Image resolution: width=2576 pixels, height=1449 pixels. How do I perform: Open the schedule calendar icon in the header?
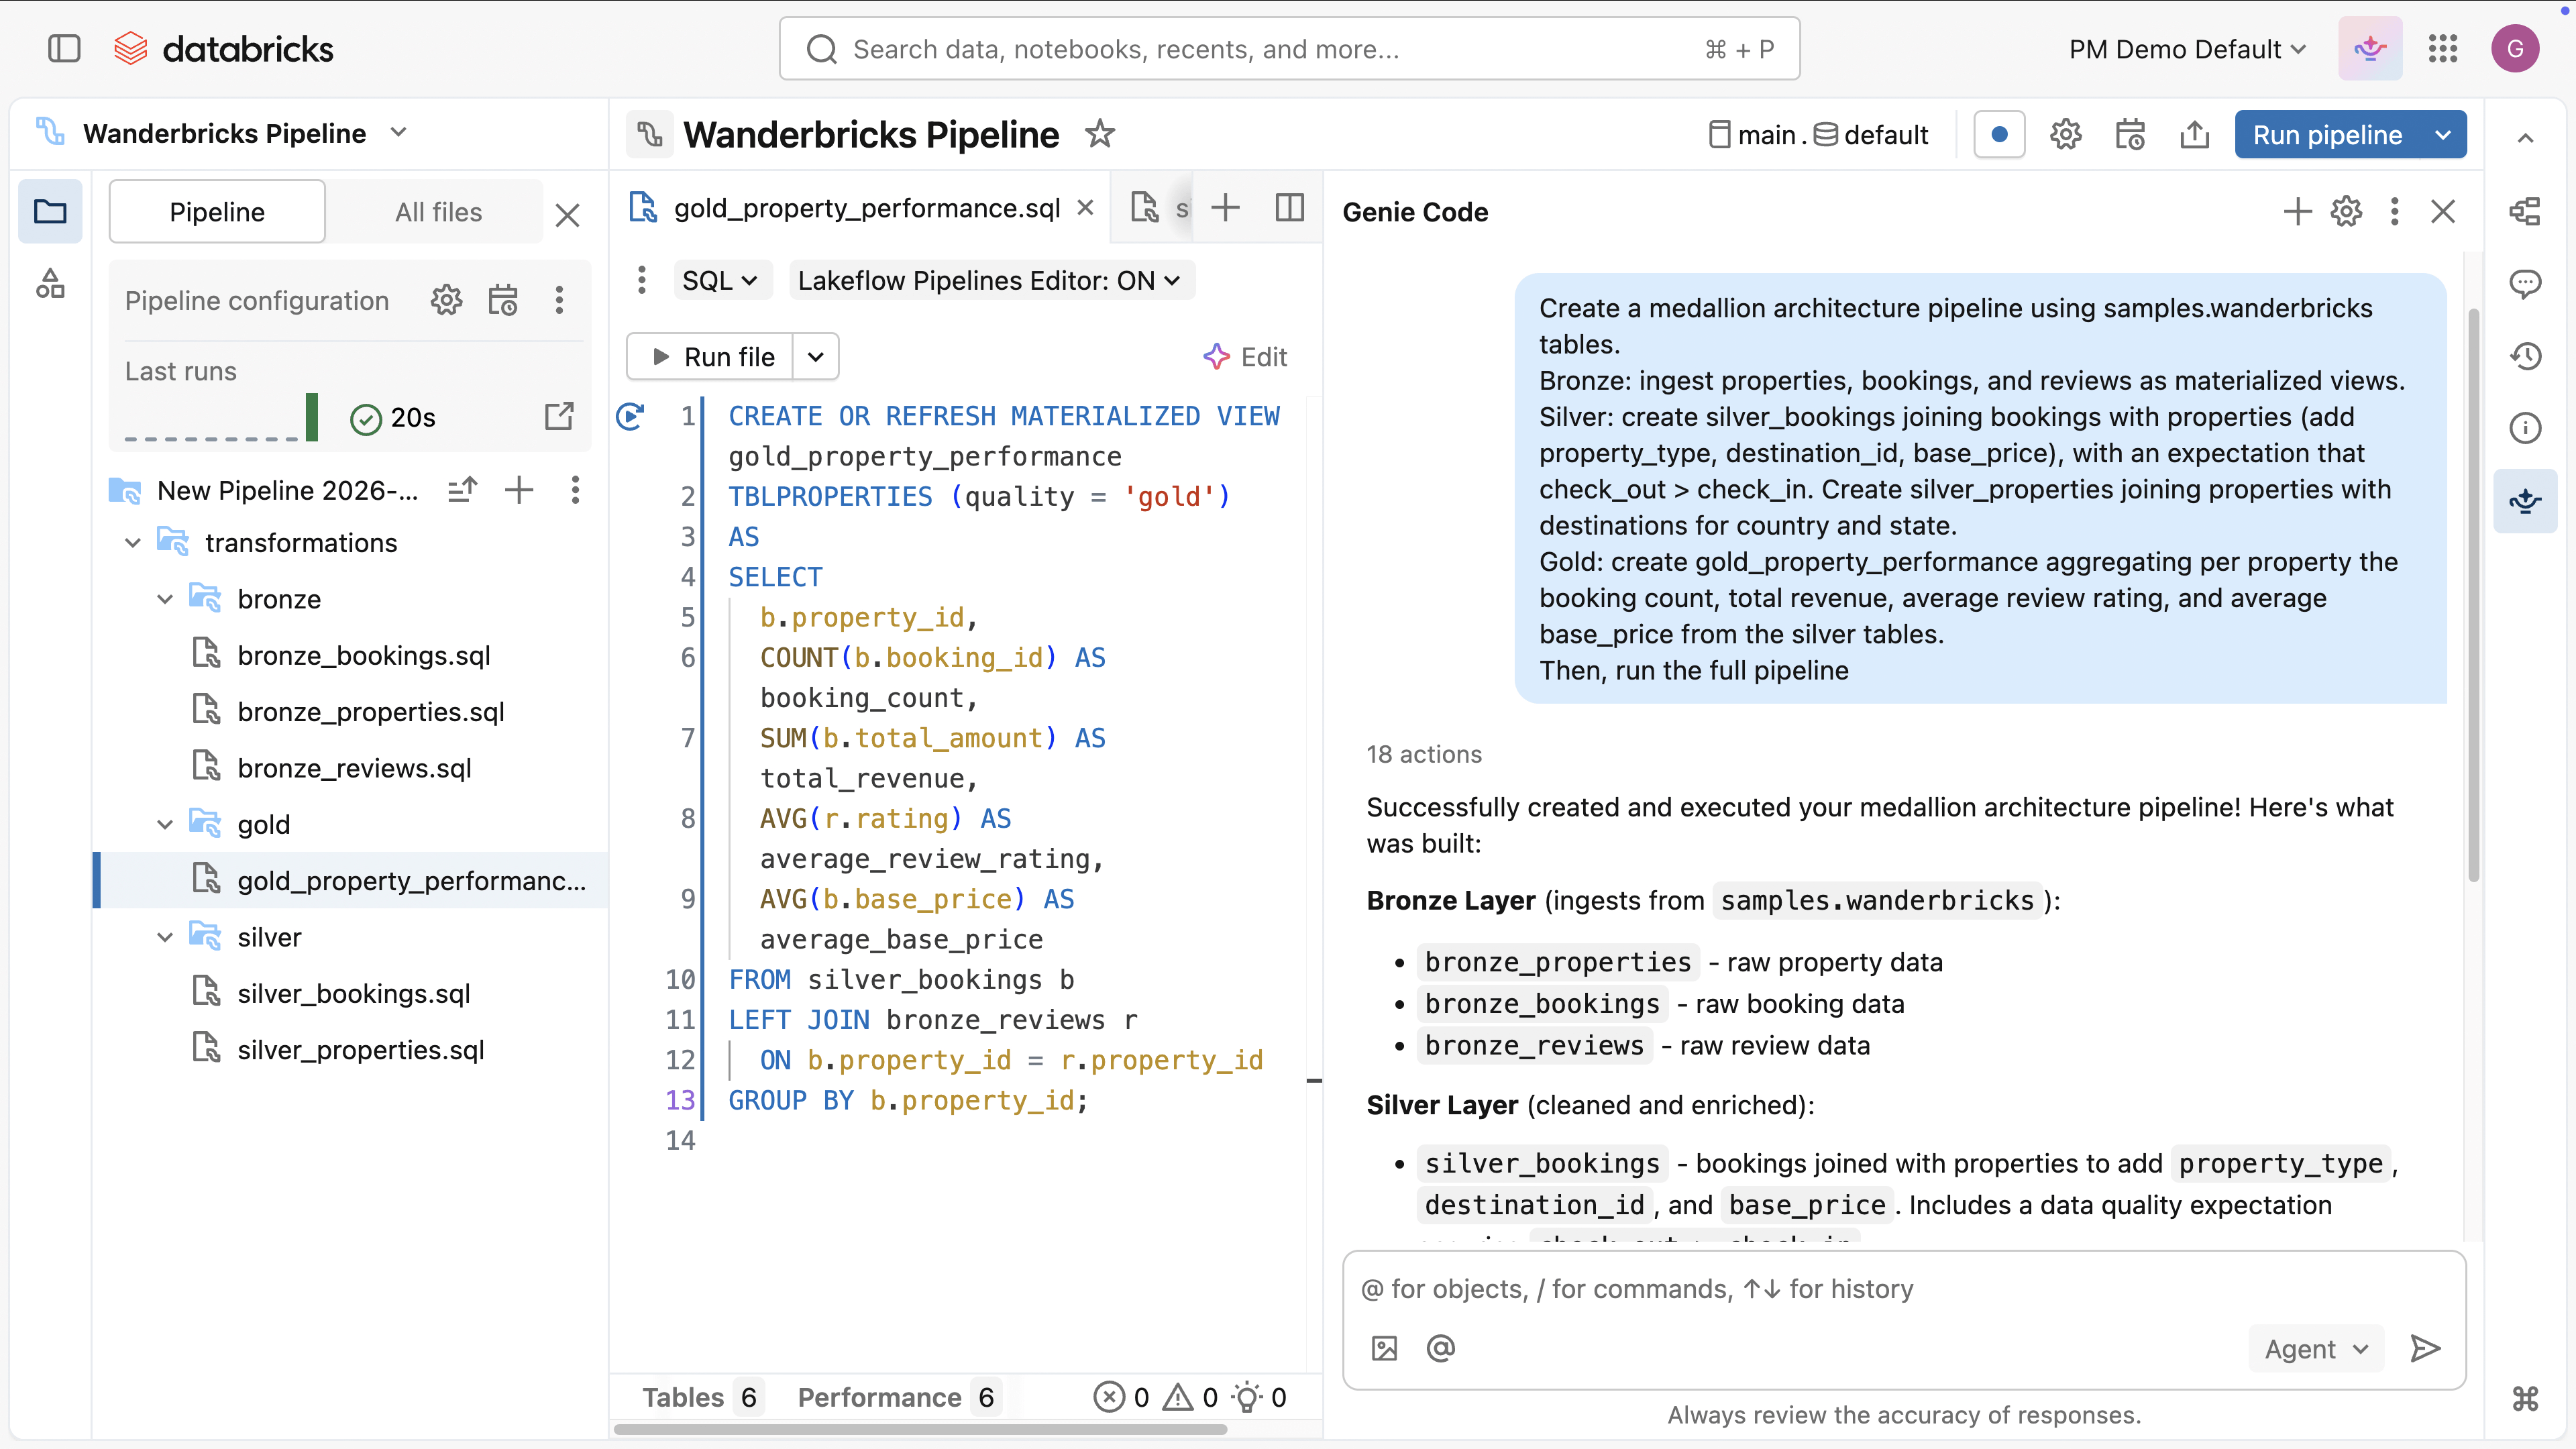coord(2130,134)
